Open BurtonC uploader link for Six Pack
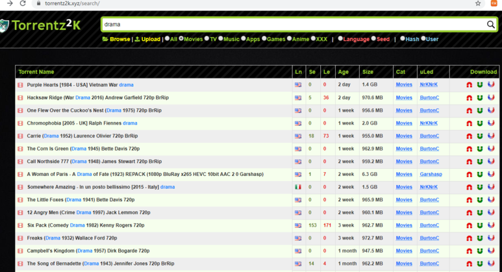 point(429,226)
